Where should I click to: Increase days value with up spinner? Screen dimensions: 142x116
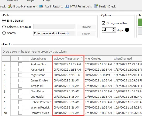coord(114,29)
